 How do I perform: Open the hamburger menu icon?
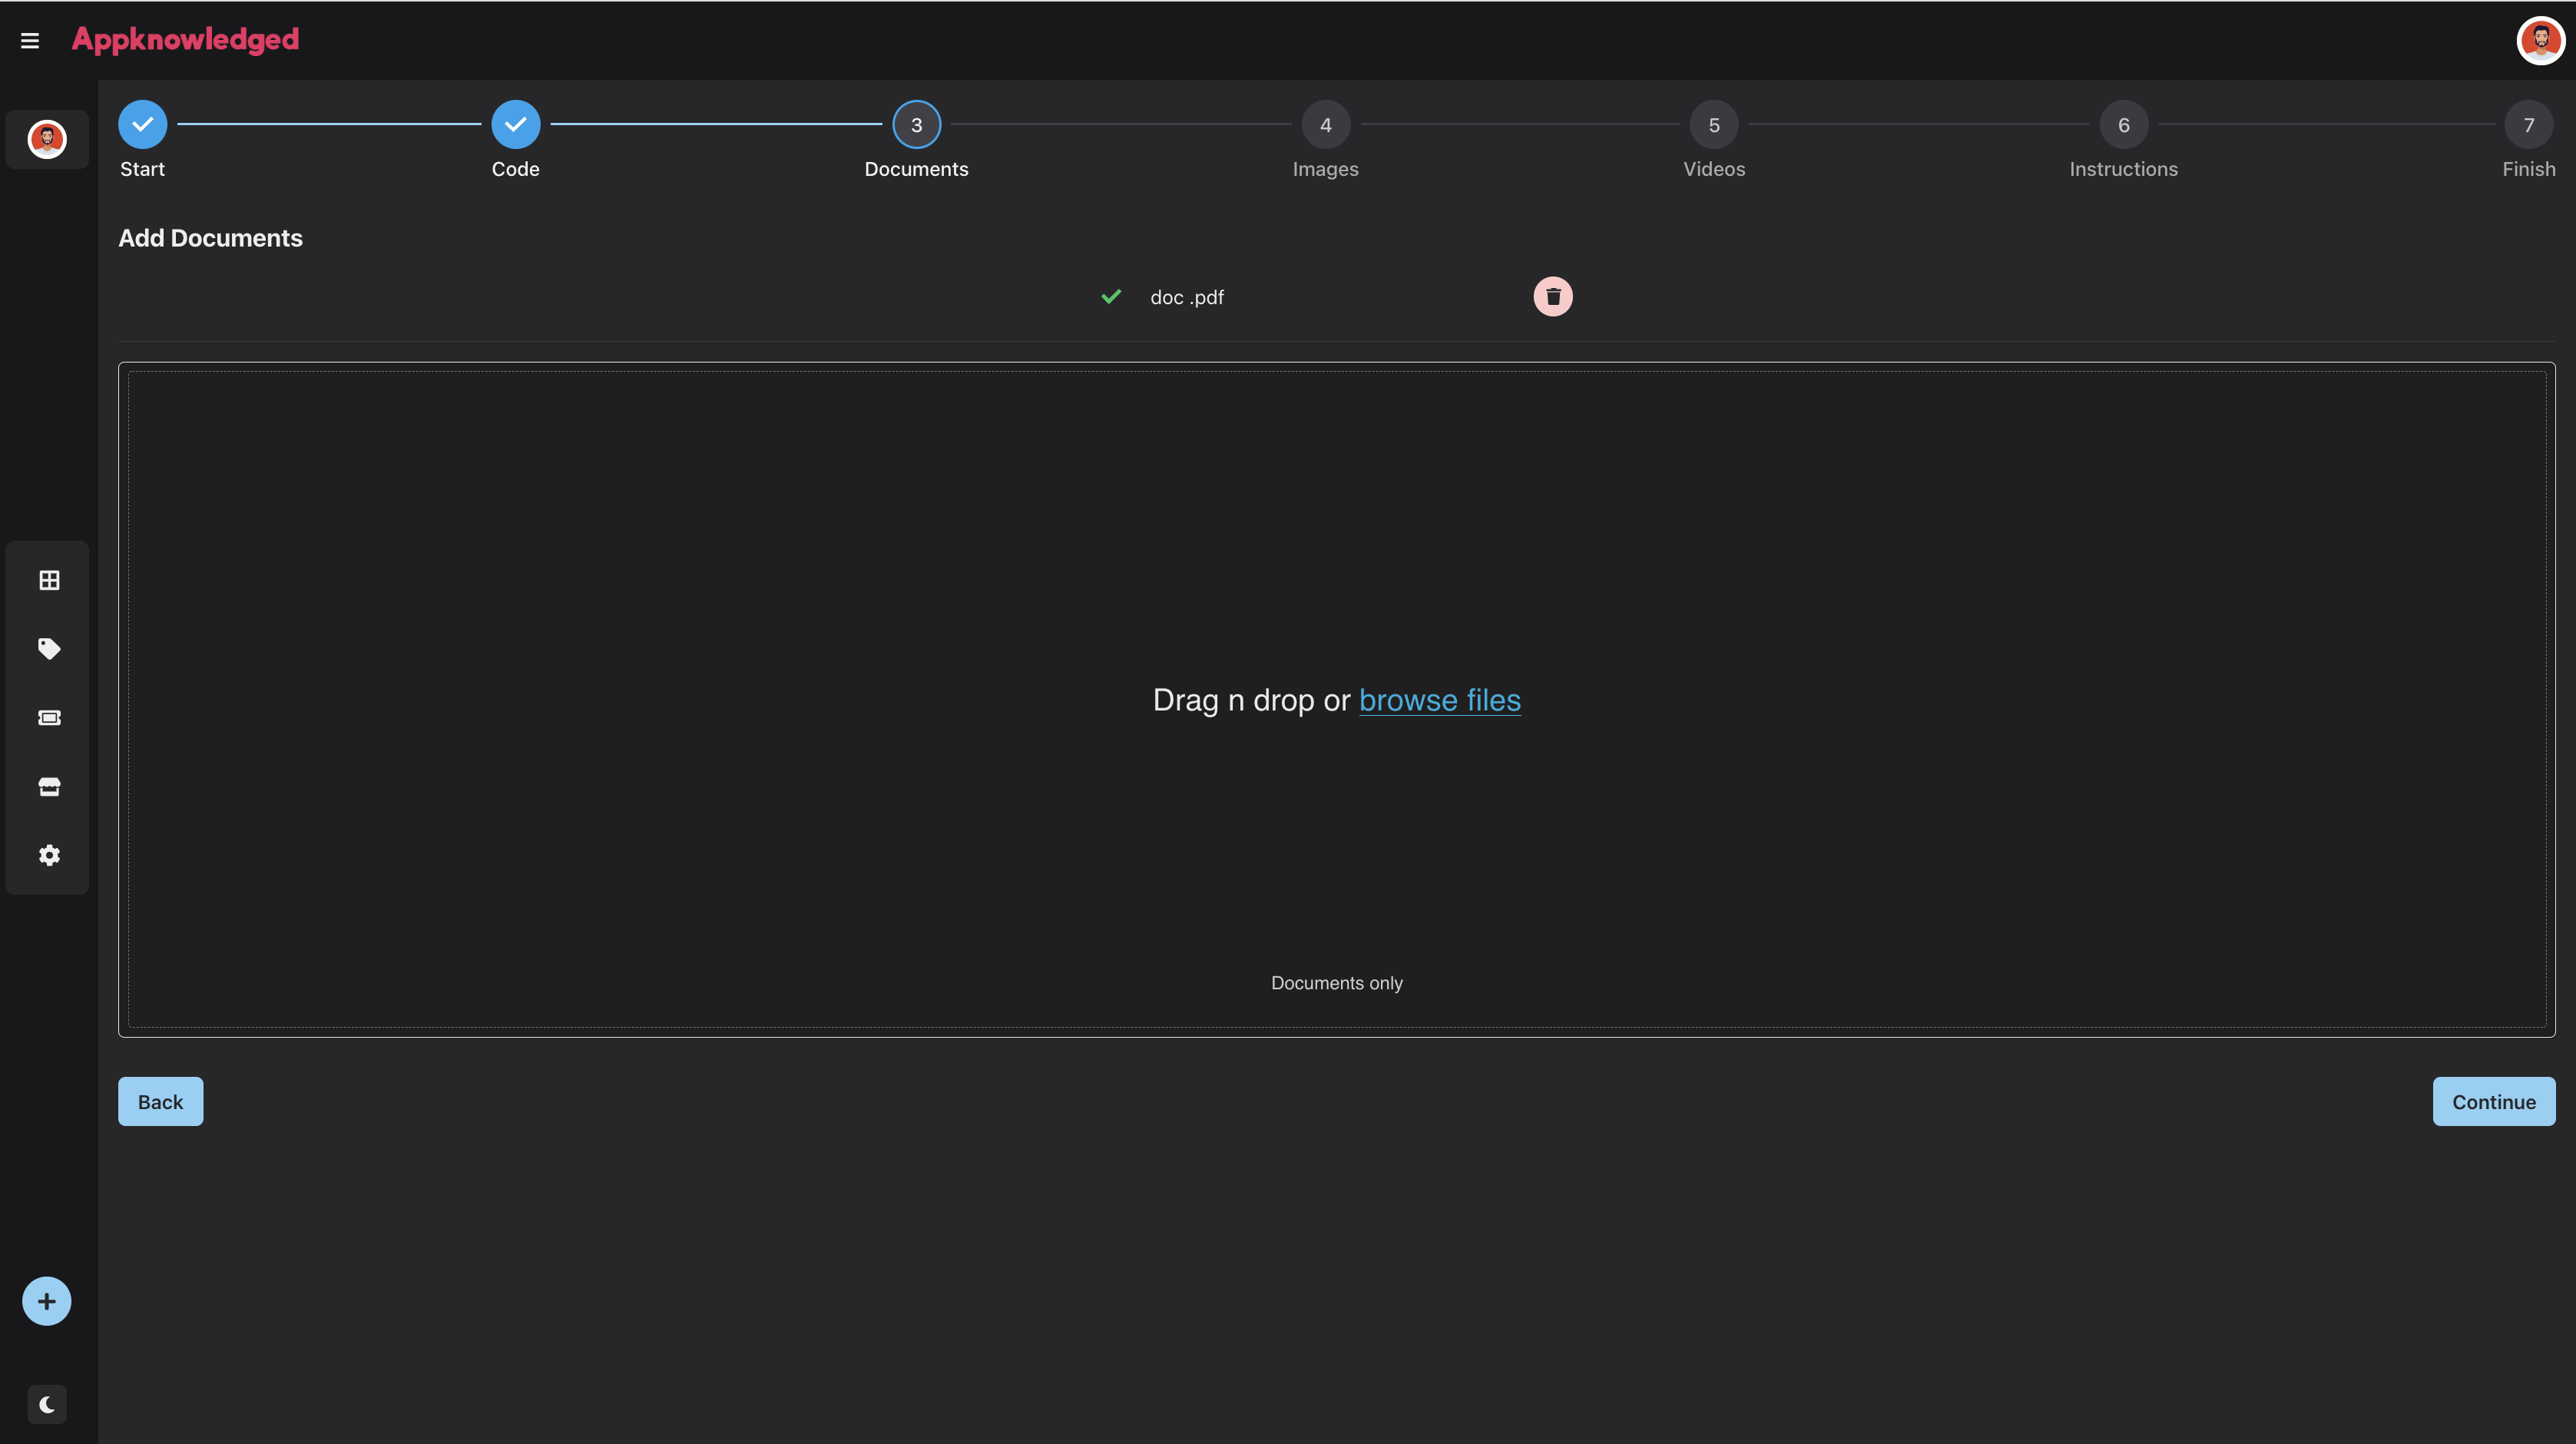click(30, 41)
